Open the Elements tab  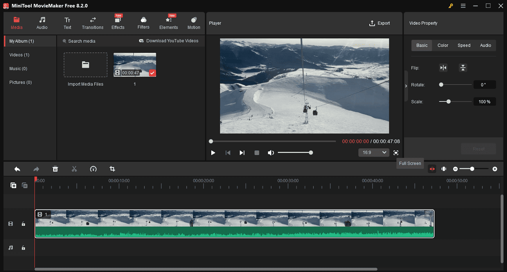[x=169, y=23]
